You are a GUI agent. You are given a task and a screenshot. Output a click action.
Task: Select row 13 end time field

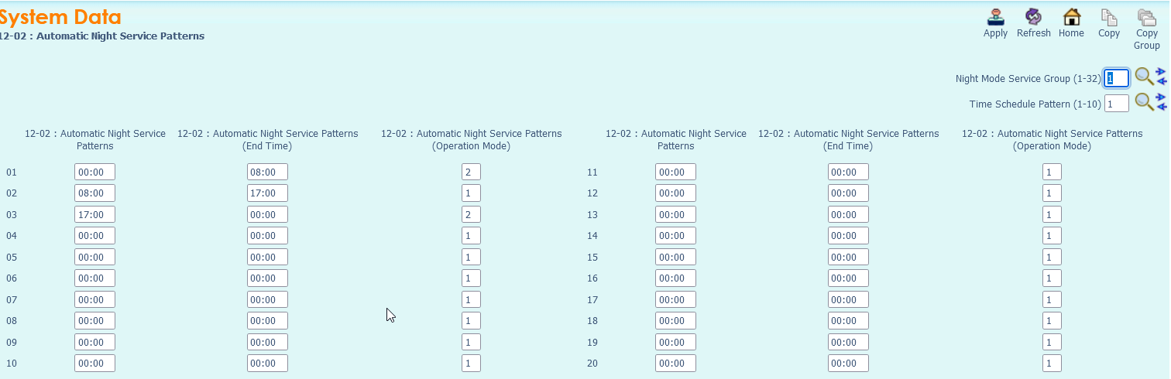tap(848, 214)
